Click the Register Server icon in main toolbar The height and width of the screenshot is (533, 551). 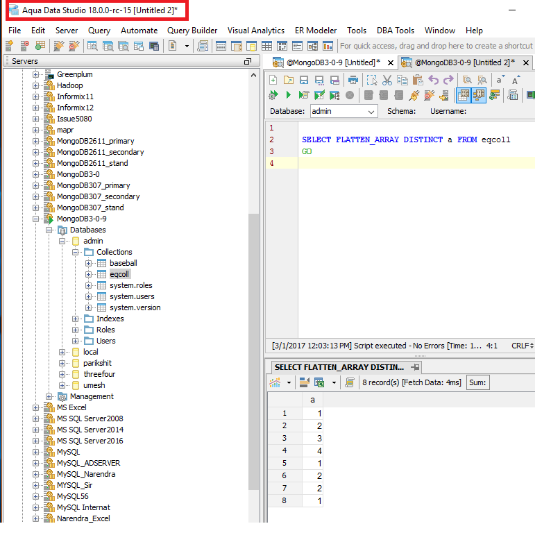tap(9, 46)
